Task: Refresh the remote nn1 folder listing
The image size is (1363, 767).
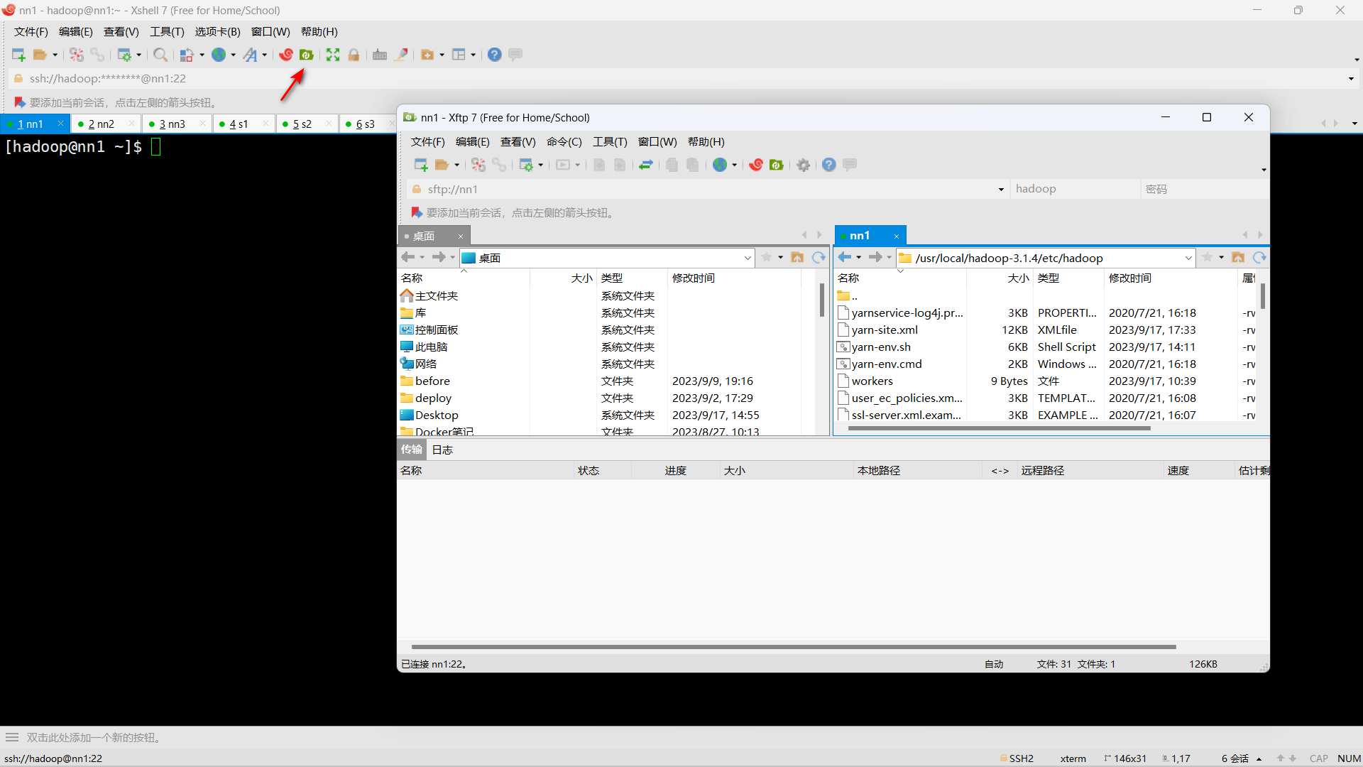Action: [1259, 258]
